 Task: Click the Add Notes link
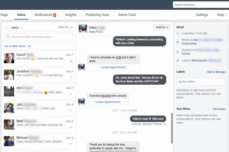click(x=219, y=109)
